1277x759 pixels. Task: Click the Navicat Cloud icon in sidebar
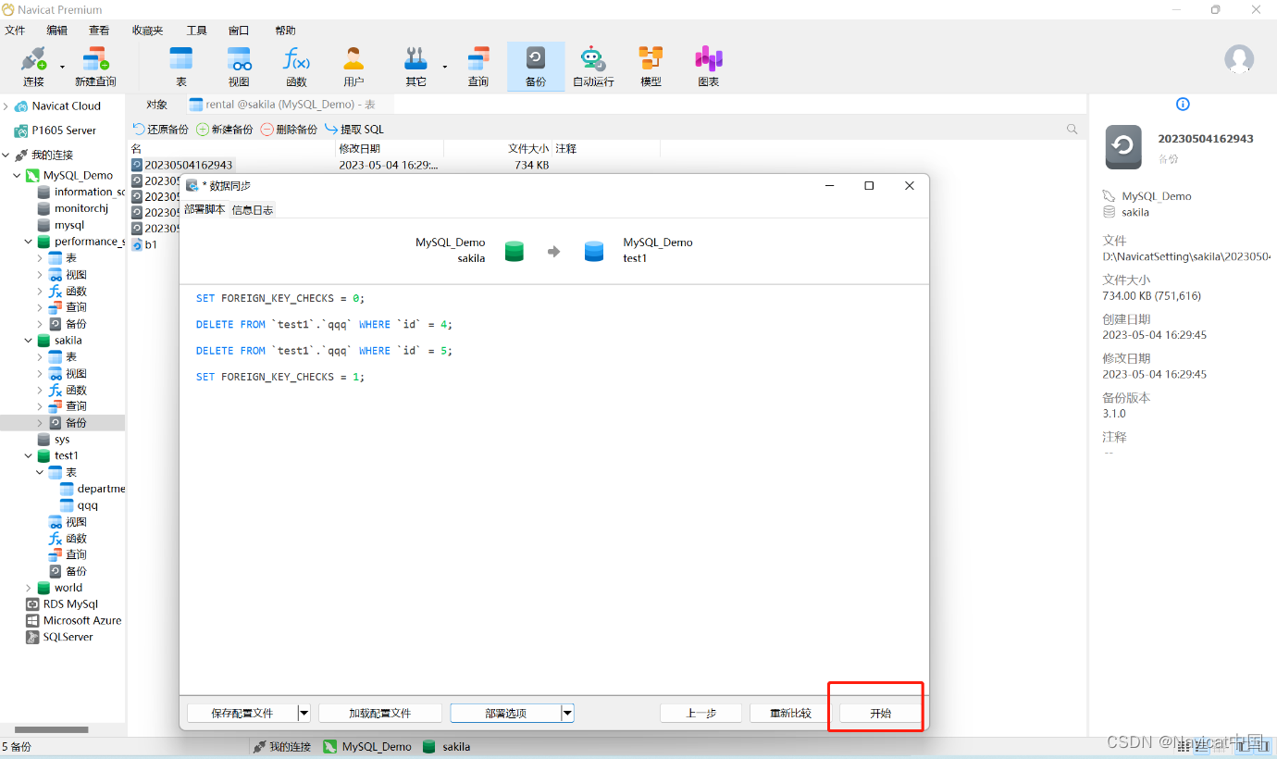[x=21, y=106]
